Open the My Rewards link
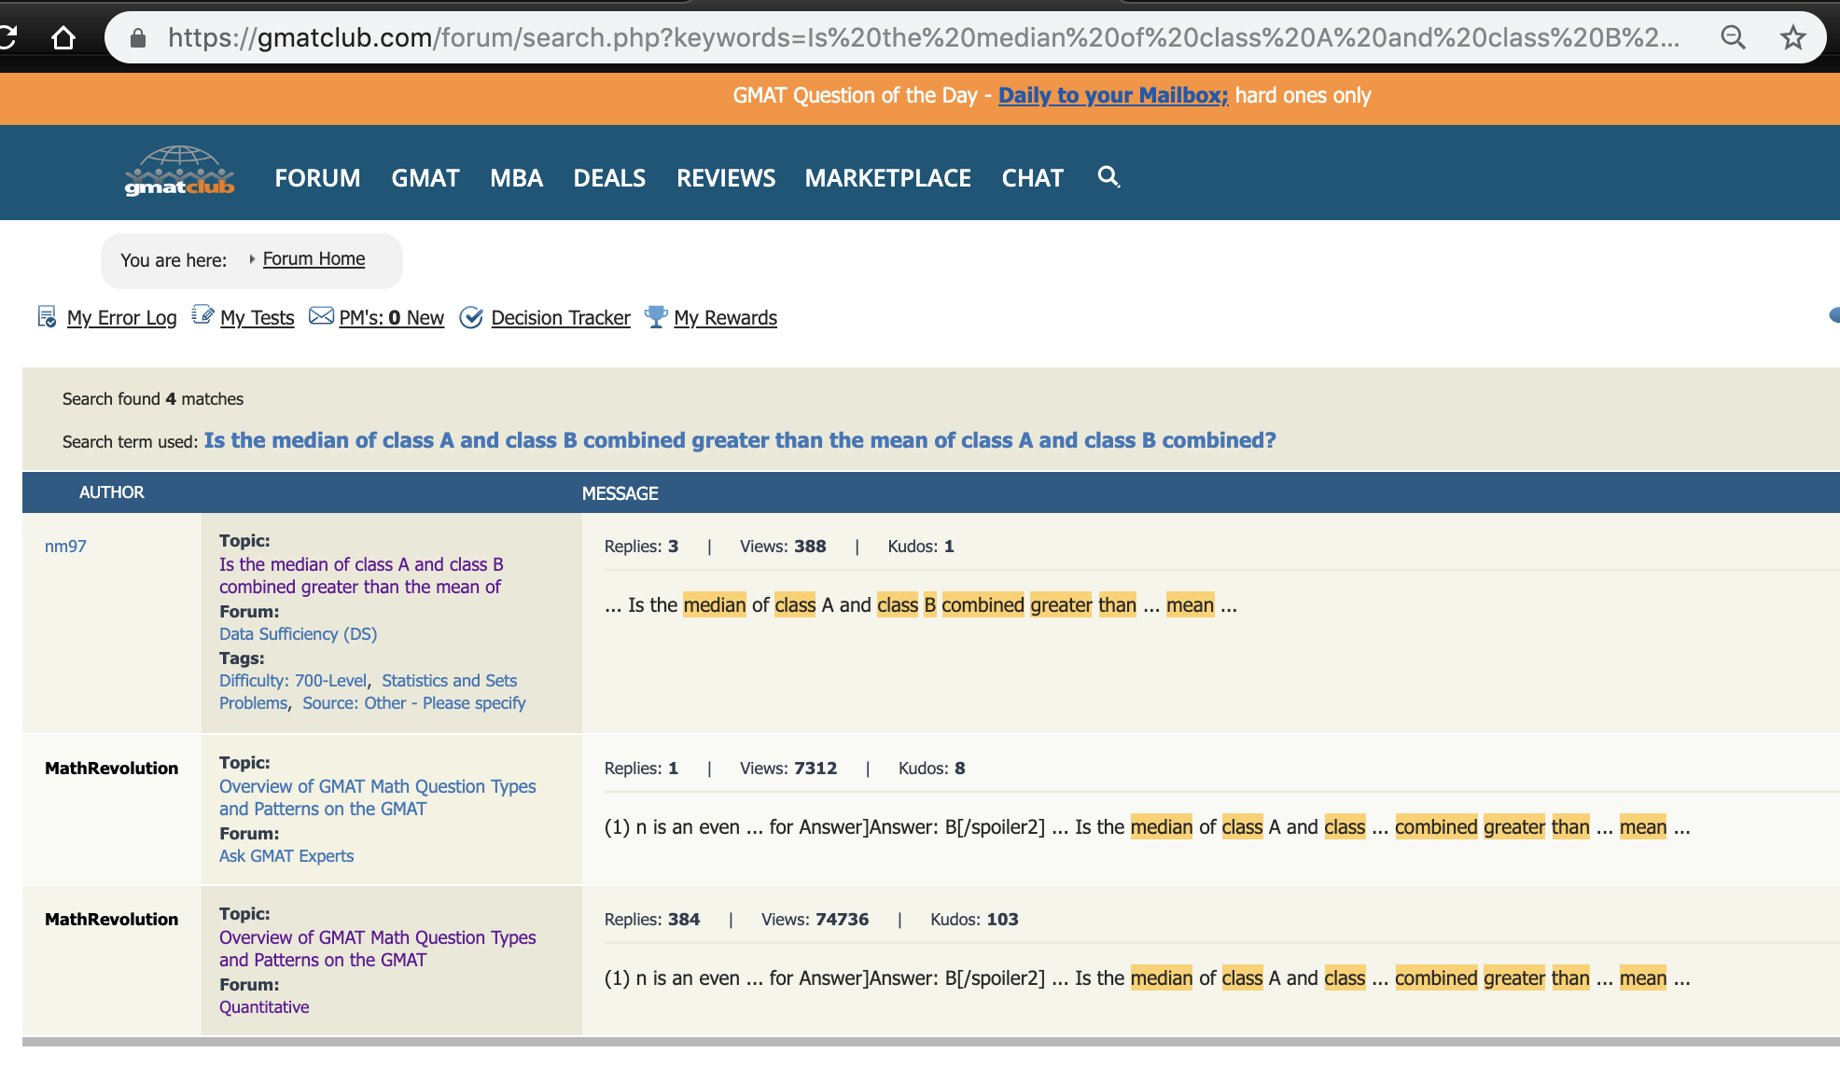This screenshot has width=1840, height=1067. click(x=725, y=318)
